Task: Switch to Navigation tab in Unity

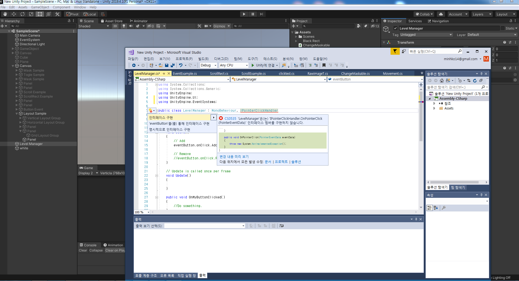Action: click(x=438, y=21)
